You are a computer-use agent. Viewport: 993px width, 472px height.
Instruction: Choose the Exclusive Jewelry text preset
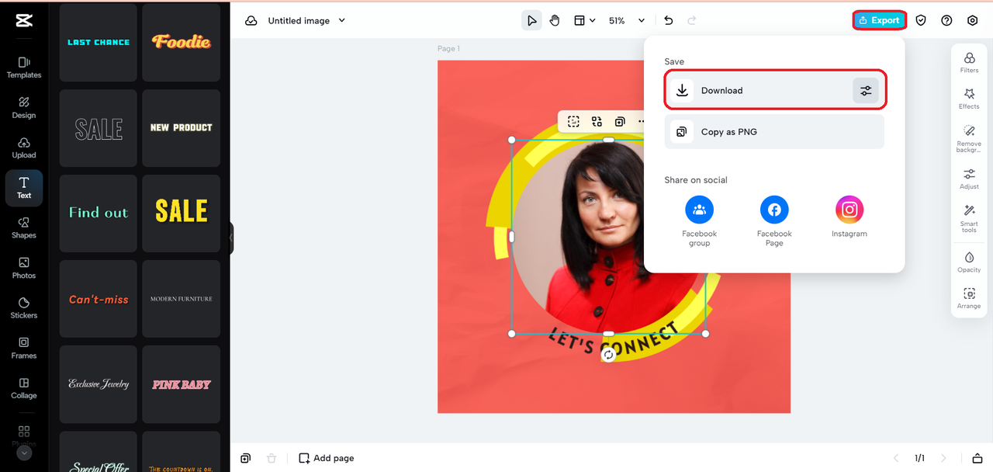coord(99,384)
